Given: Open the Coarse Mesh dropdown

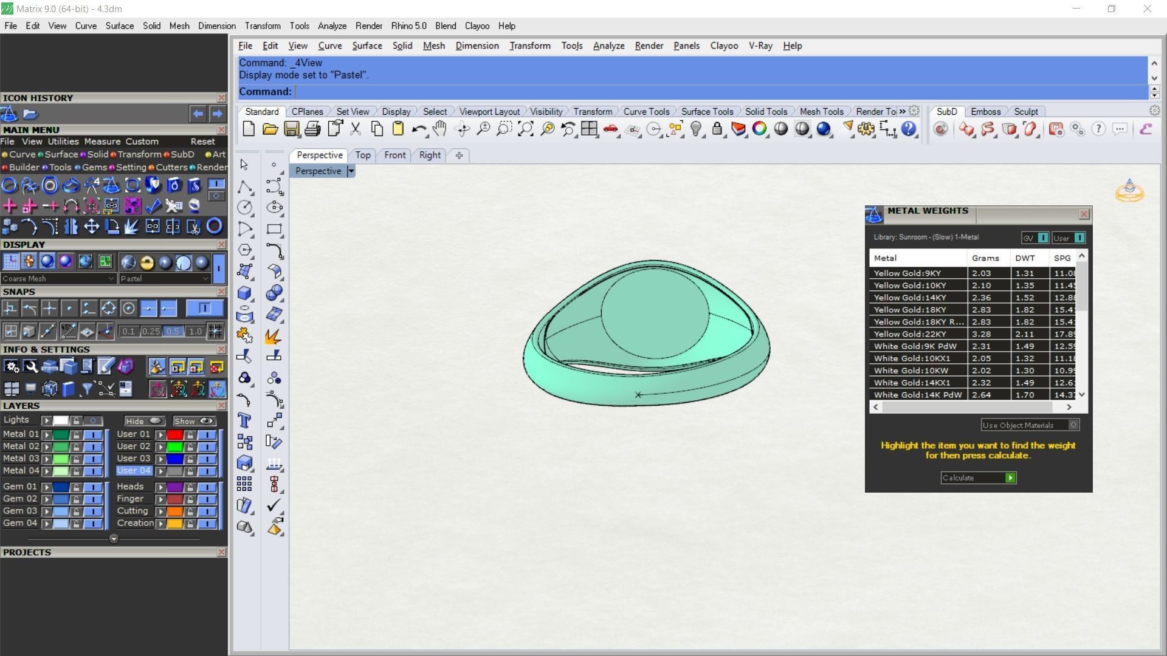Looking at the screenshot, I should point(111,279).
